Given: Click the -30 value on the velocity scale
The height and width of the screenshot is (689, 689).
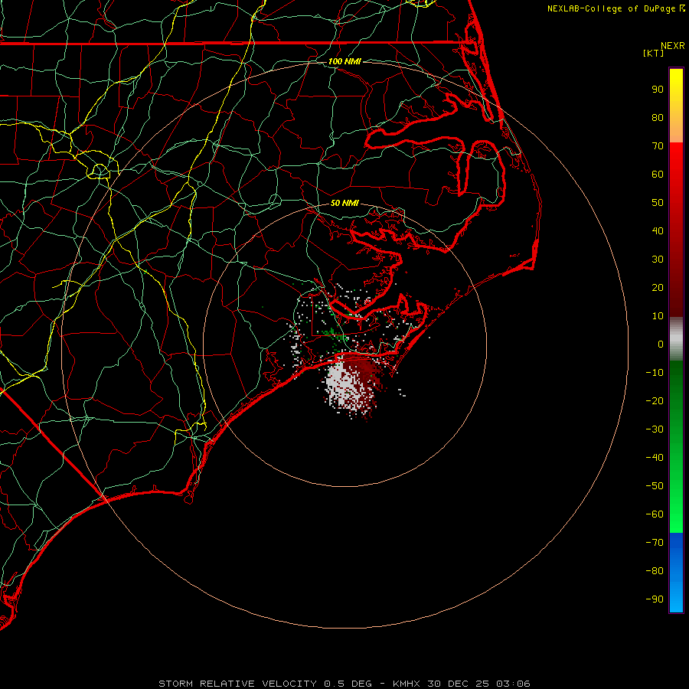Looking at the screenshot, I should click(x=655, y=429).
